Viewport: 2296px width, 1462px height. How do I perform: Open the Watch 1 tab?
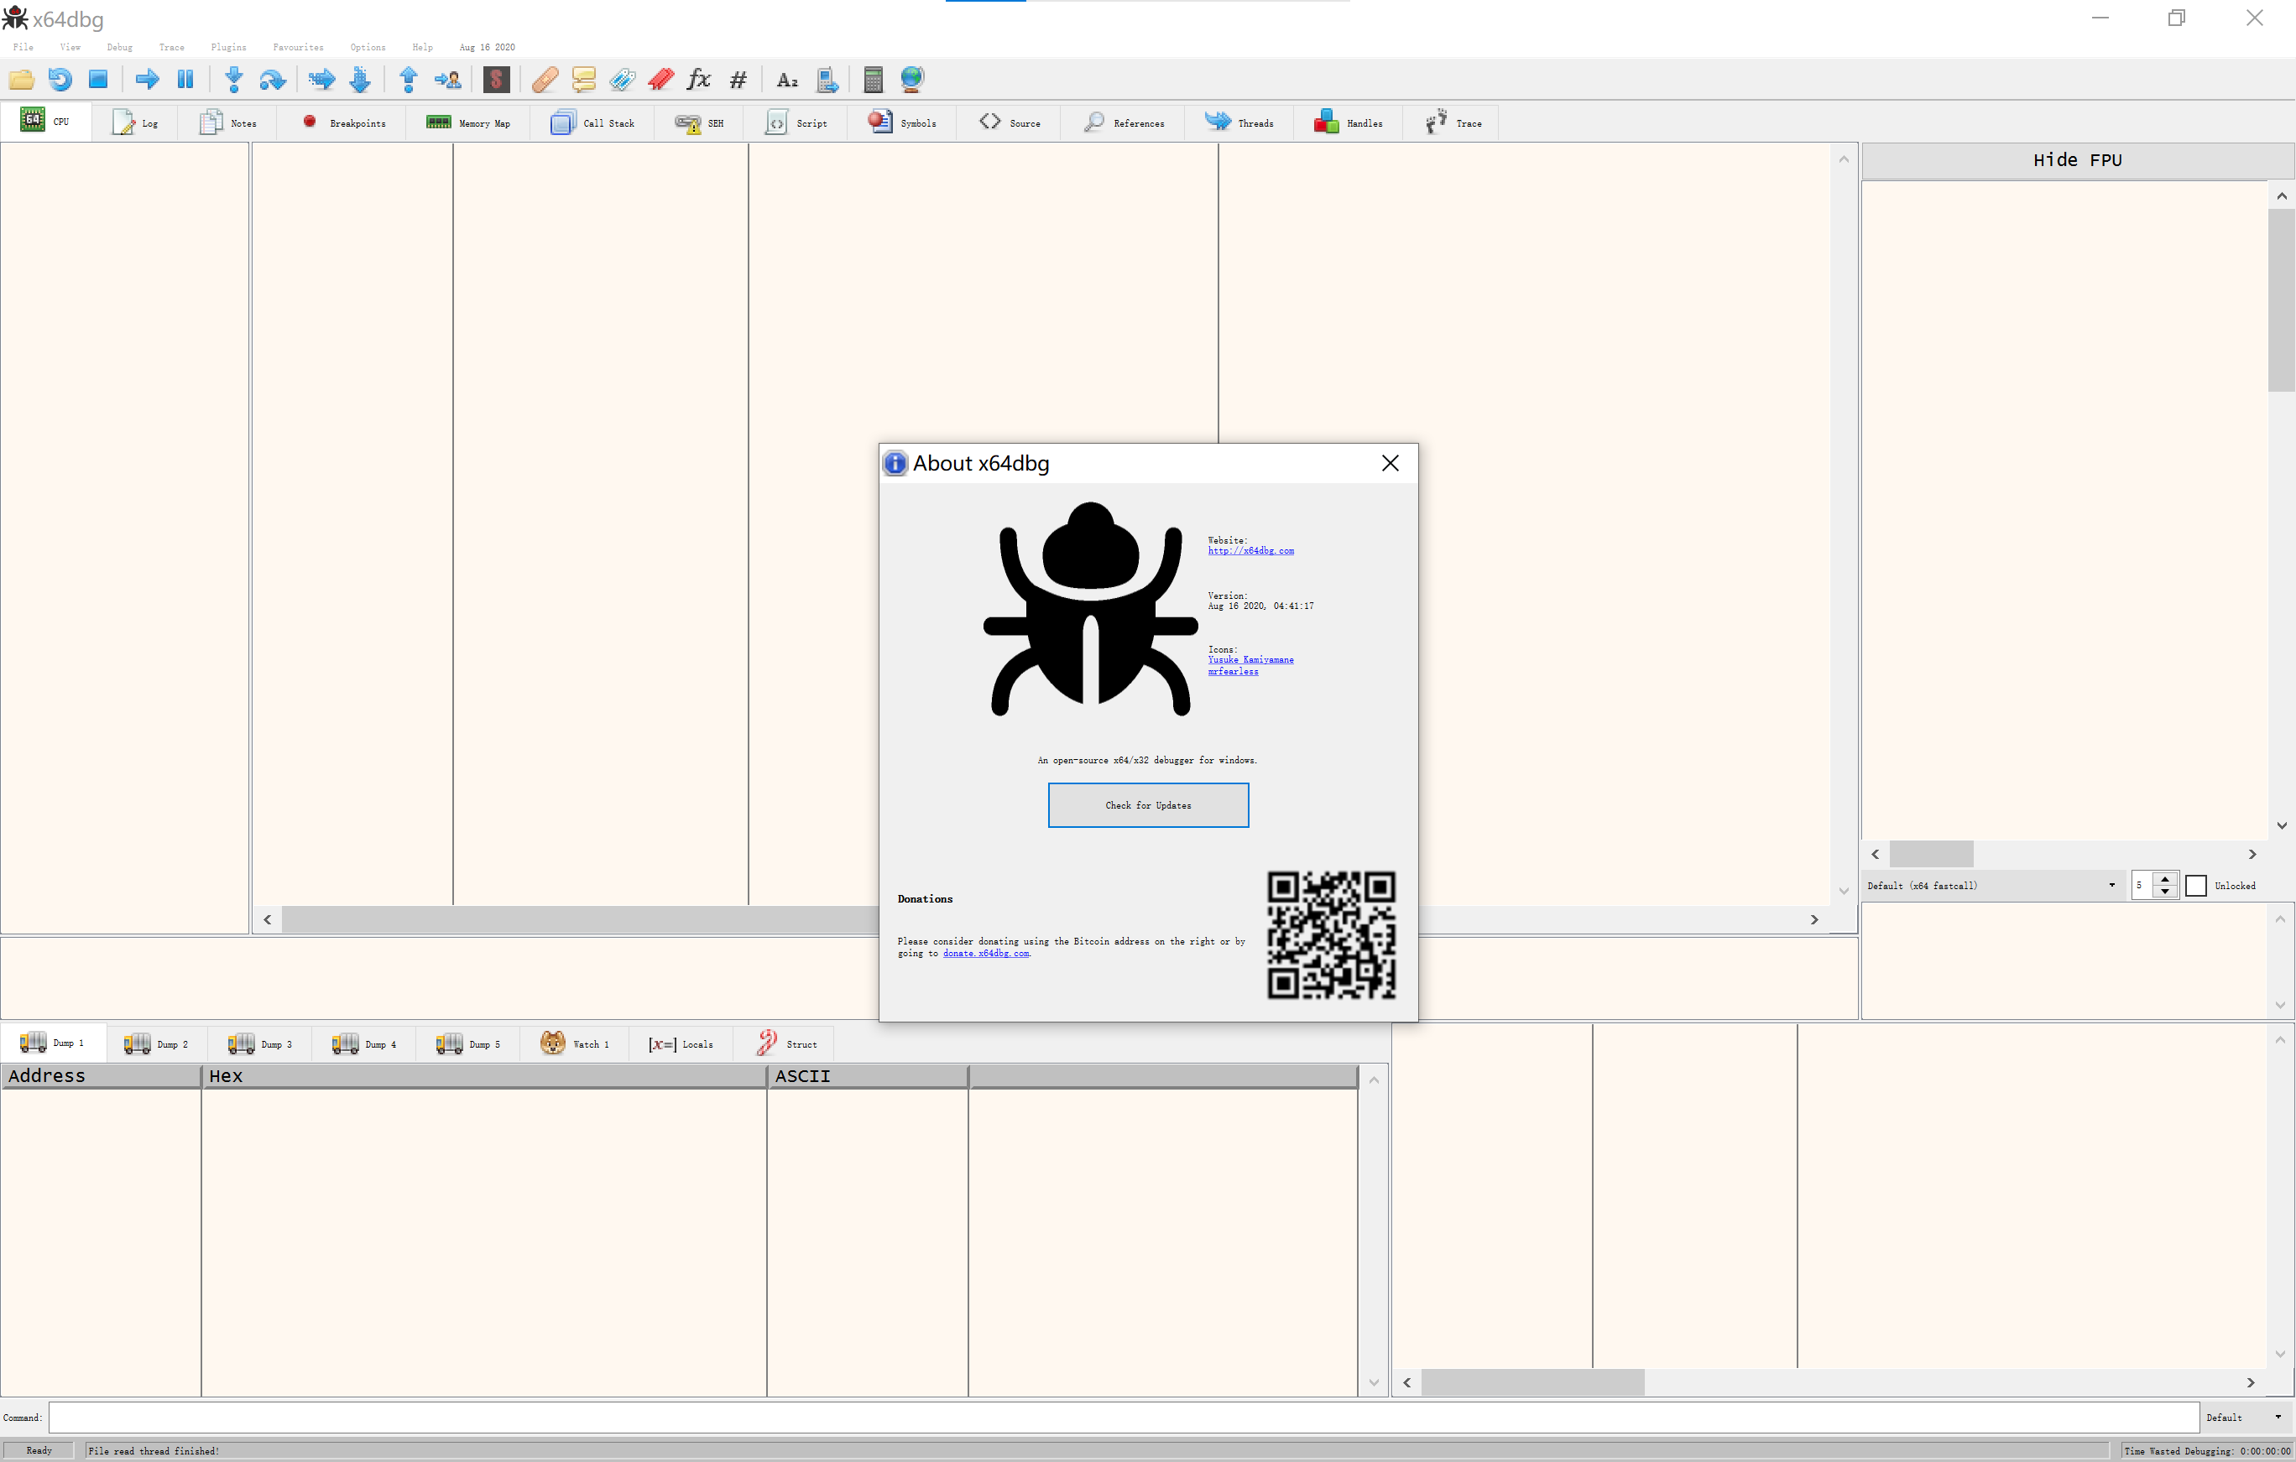pyautogui.click(x=574, y=1043)
